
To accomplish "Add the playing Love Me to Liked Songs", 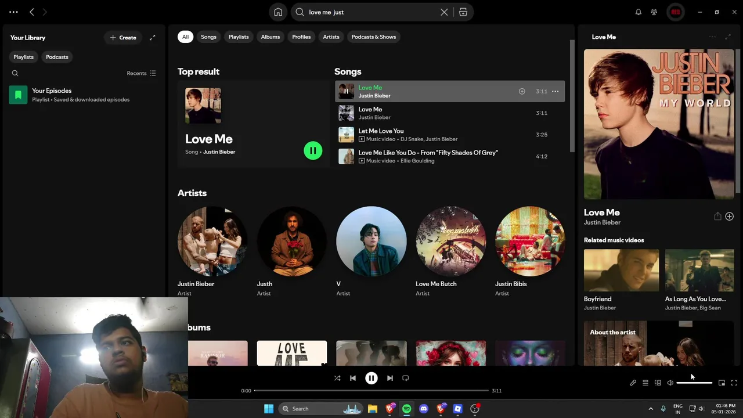I will (x=522, y=91).
